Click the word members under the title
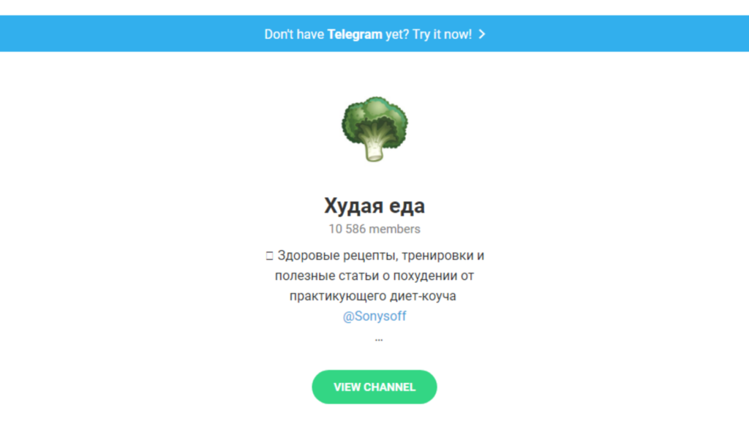 point(394,229)
